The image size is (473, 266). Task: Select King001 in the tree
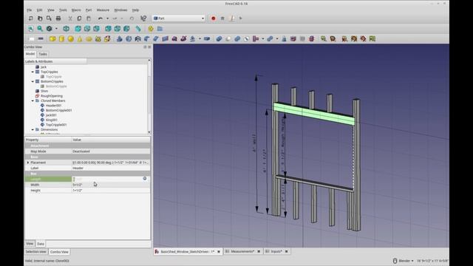[x=52, y=120]
